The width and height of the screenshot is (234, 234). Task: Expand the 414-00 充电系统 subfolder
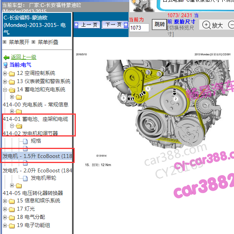click(12, 97)
